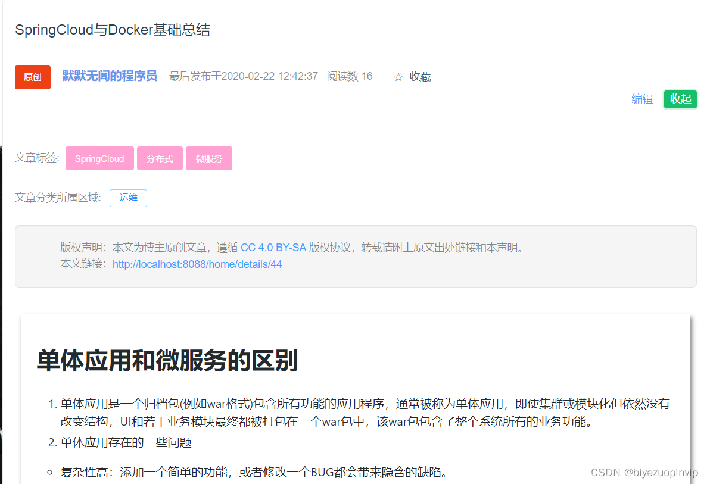Image resolution: width=707 pixels, height=484 pixels.
Task: Click the 收藏 favorite label
Action: [421, 77]
